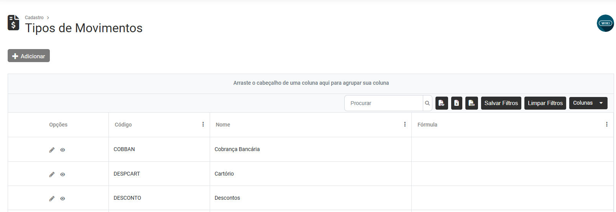The image size is (616, 212).
Task: Sort by the Nome column header
Action: pos(223,125)
